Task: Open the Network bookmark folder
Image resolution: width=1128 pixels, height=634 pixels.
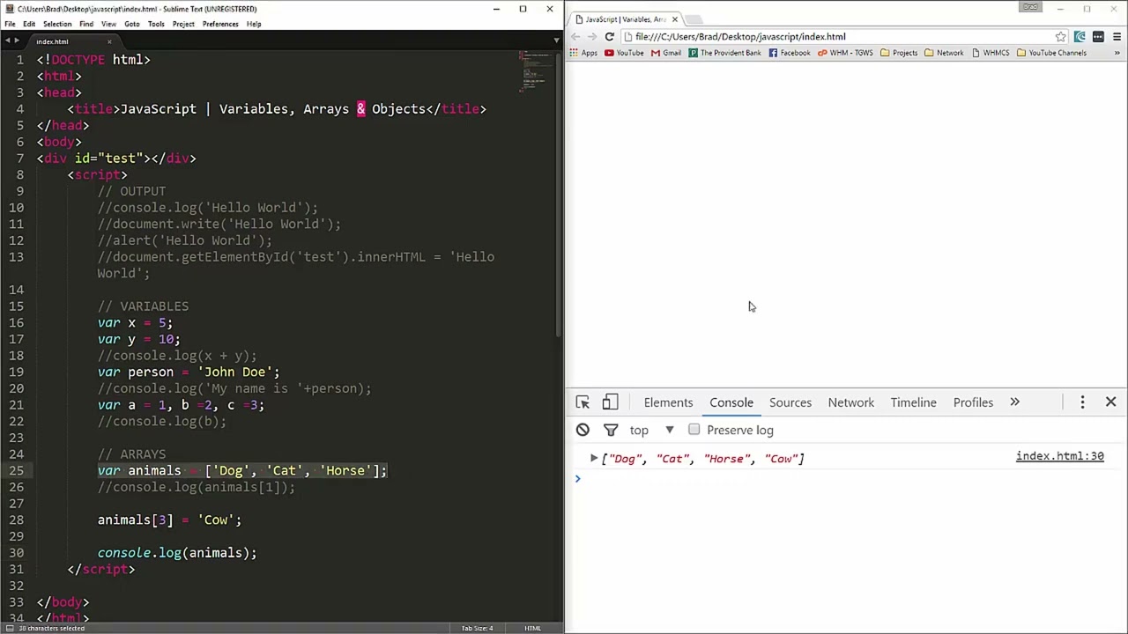Action: (944, 53)
